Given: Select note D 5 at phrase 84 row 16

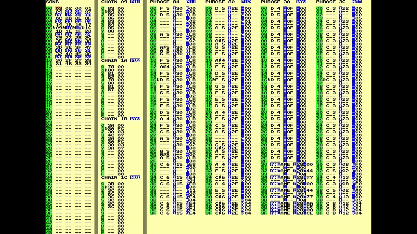Looking at the screenshot, I should (x=165, y=80).
